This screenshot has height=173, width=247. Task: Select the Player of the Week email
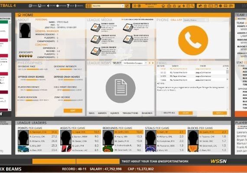(x=192, y=76)
